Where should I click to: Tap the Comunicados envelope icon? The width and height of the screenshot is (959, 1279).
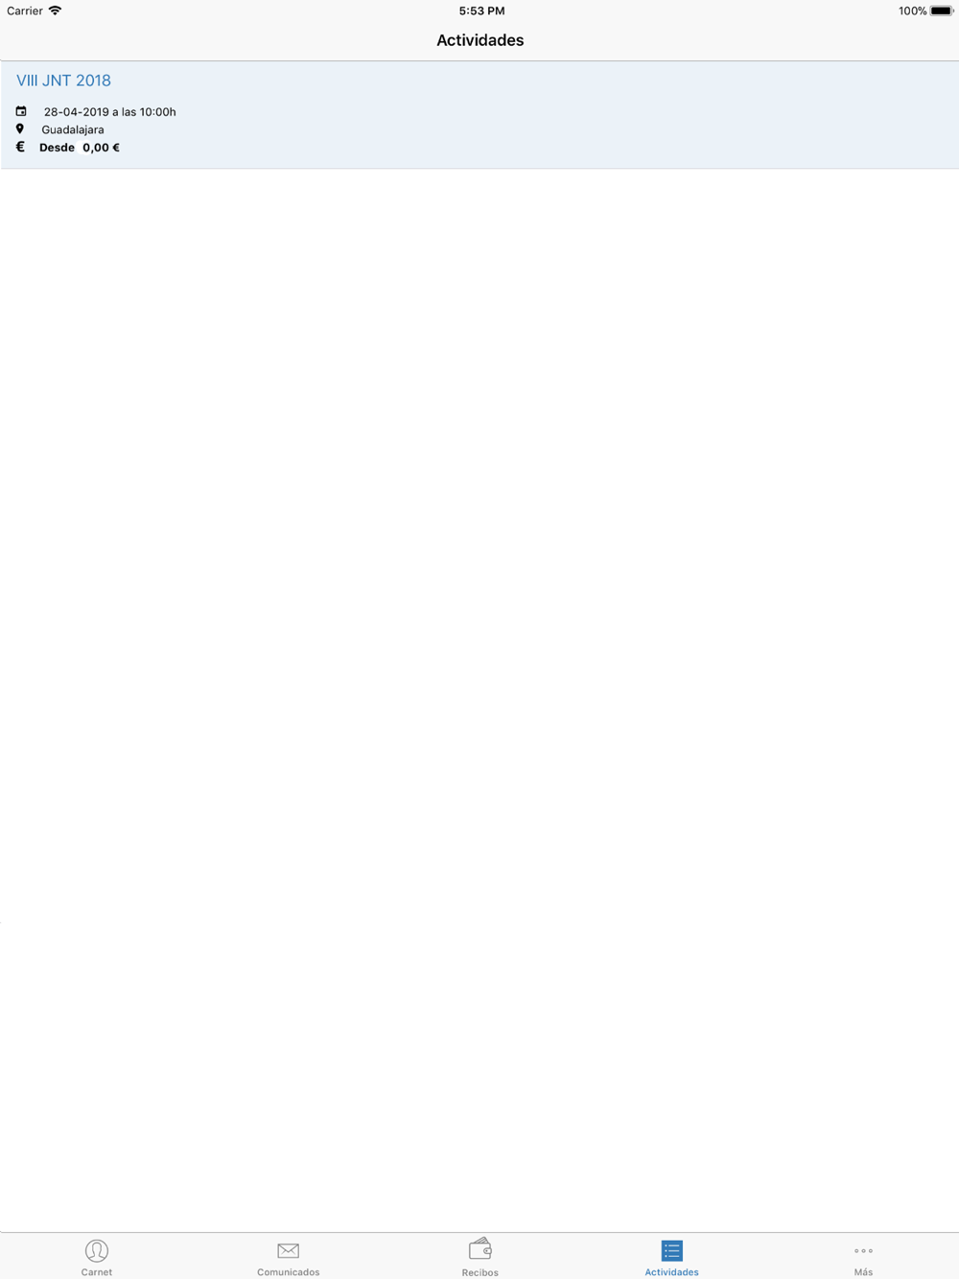[x=288, y=1250]
